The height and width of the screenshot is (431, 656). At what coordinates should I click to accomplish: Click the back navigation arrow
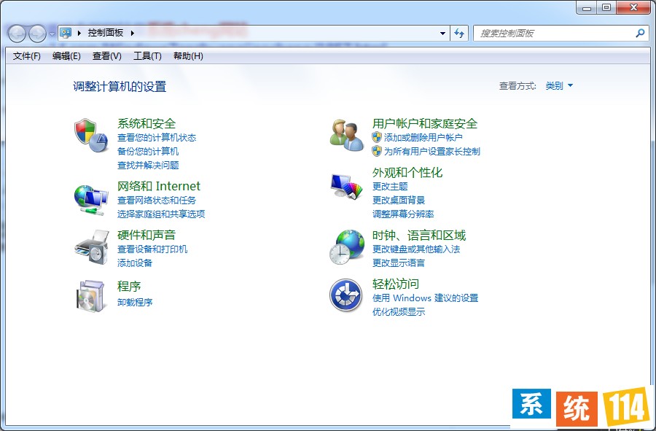[x=16, y=33]
